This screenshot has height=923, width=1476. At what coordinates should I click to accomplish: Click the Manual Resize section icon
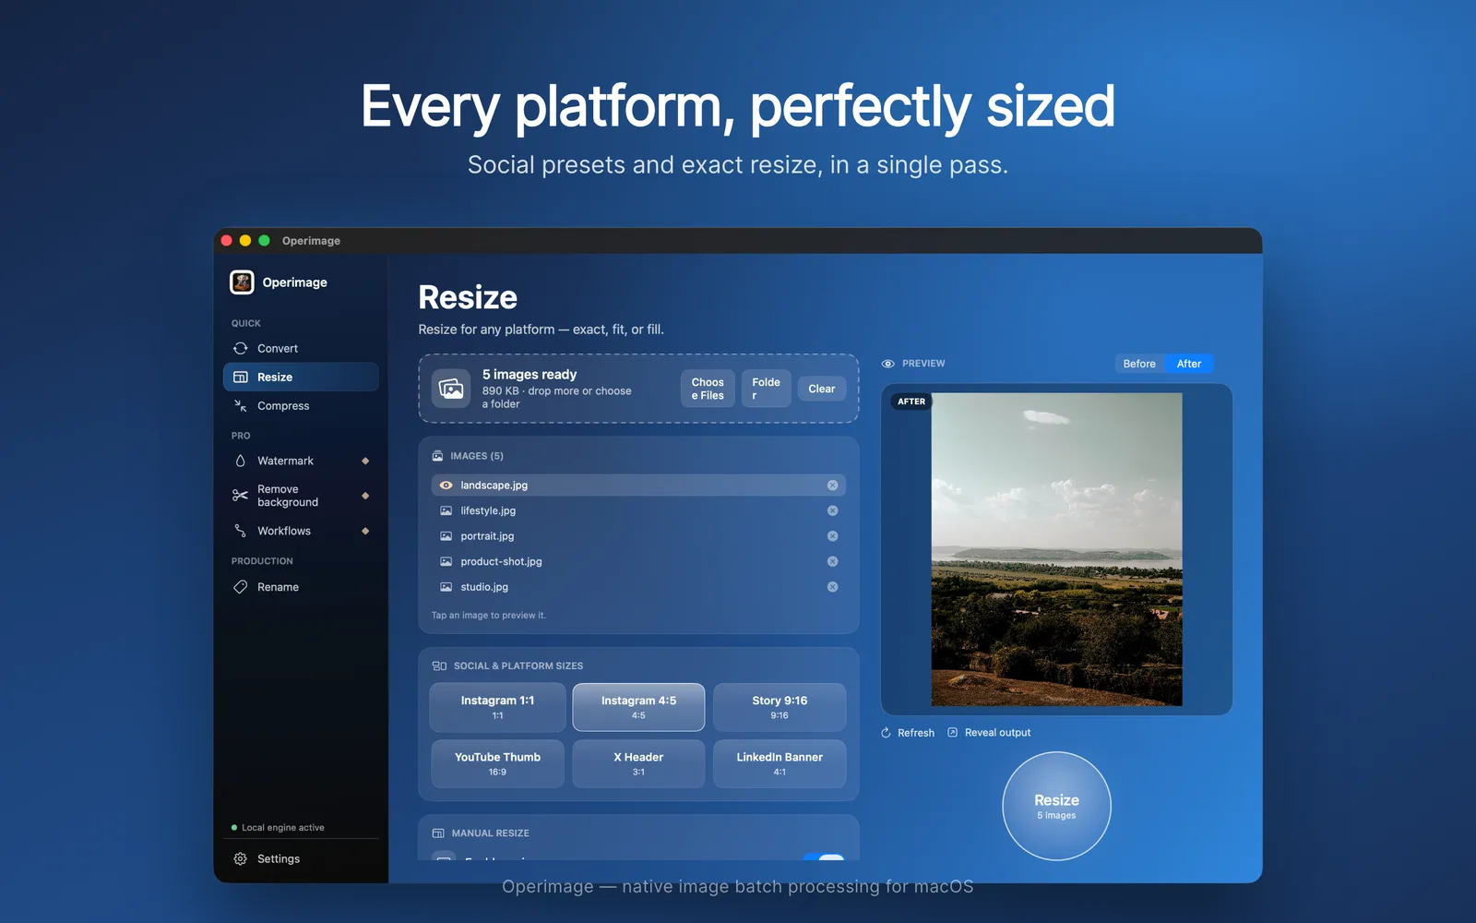(x=438, y=833)
